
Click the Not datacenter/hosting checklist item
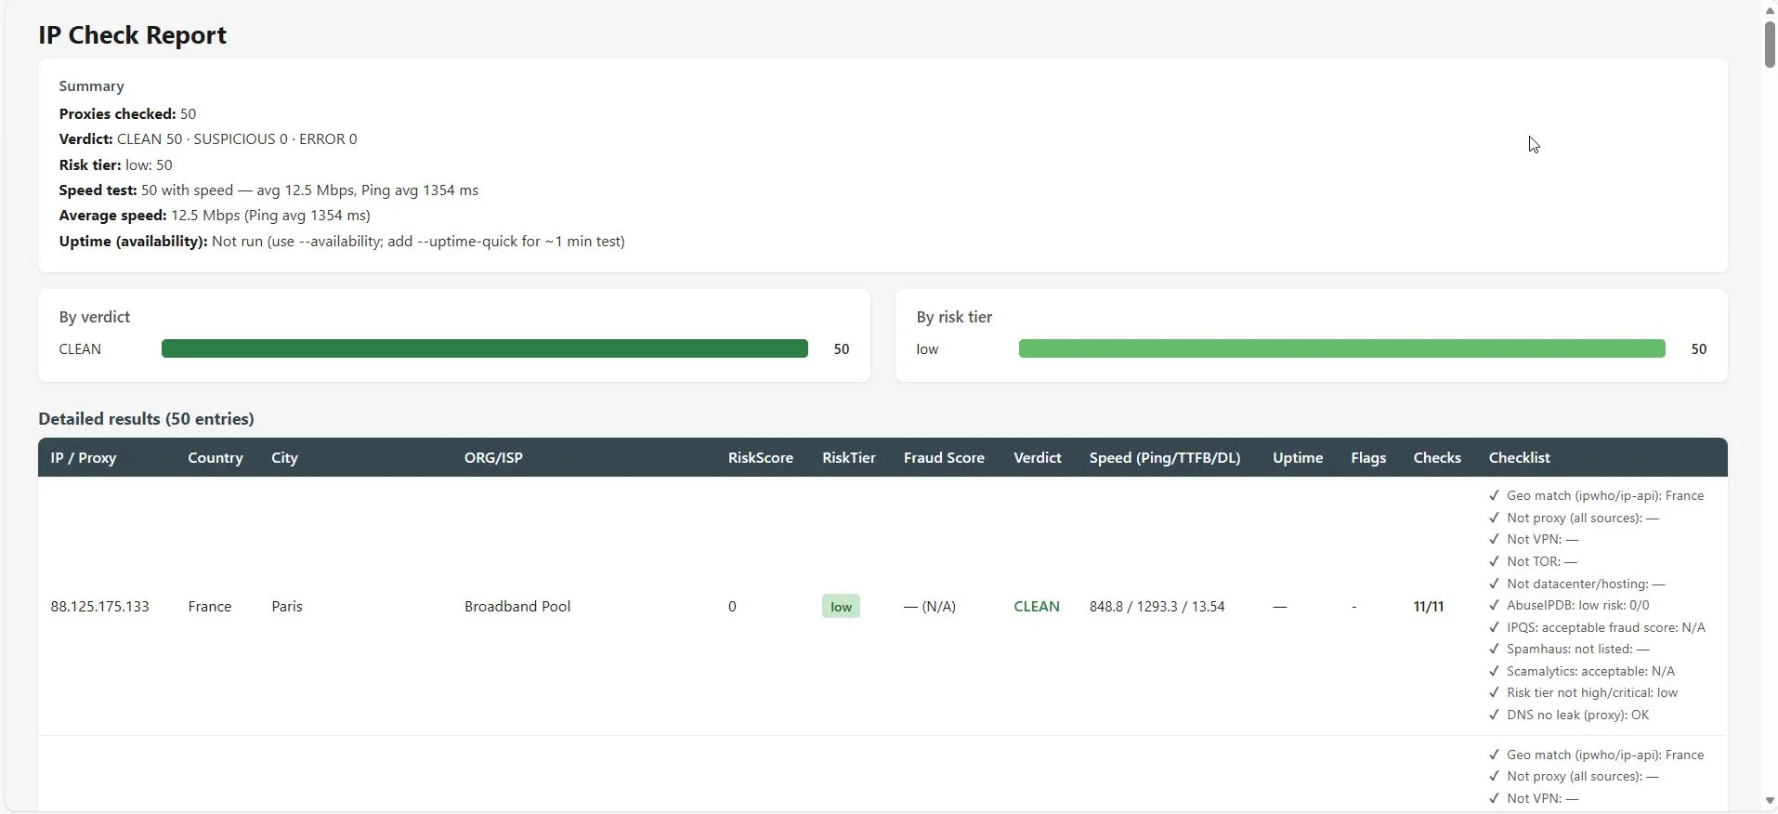pyautogui.click(x=1576, y=584)
